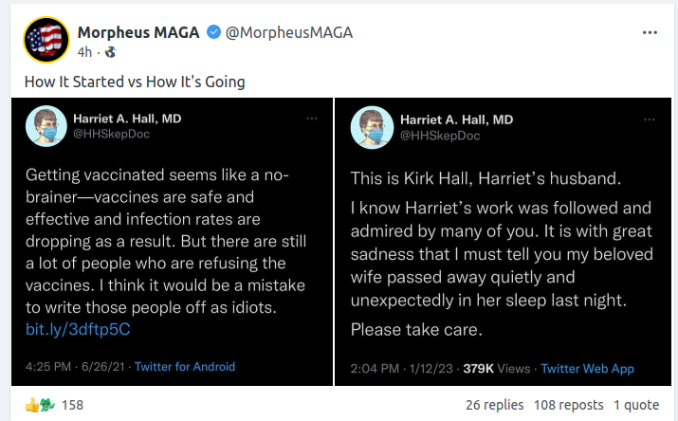Click the thumbs-up reaction emoji
678x421 pixels.
click(31, 405)
